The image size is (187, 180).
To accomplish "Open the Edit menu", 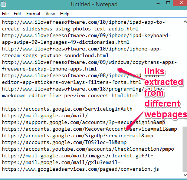I will point(17,14).
